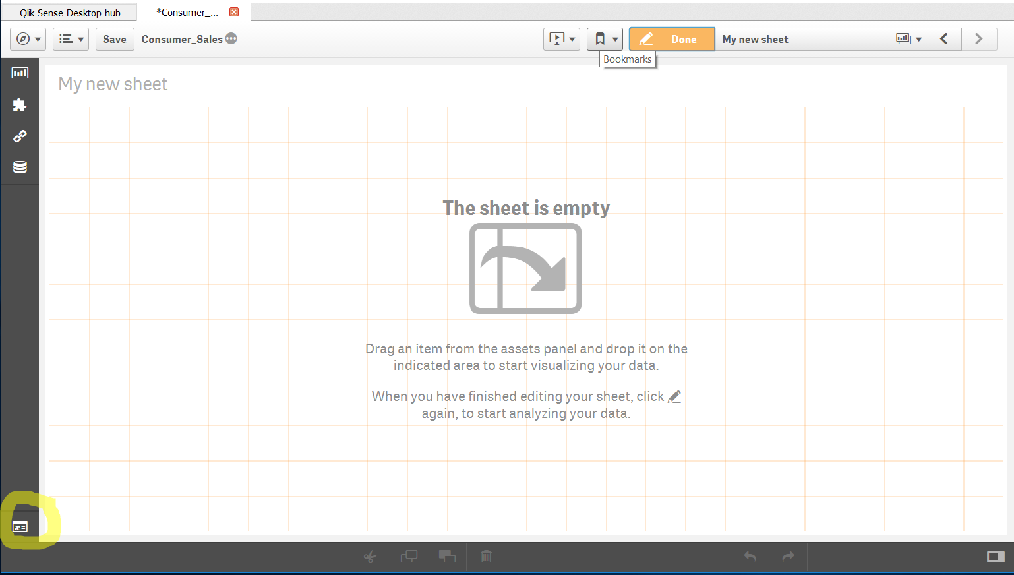Open the Custom objects puzzle icon

tap(20, 105)
